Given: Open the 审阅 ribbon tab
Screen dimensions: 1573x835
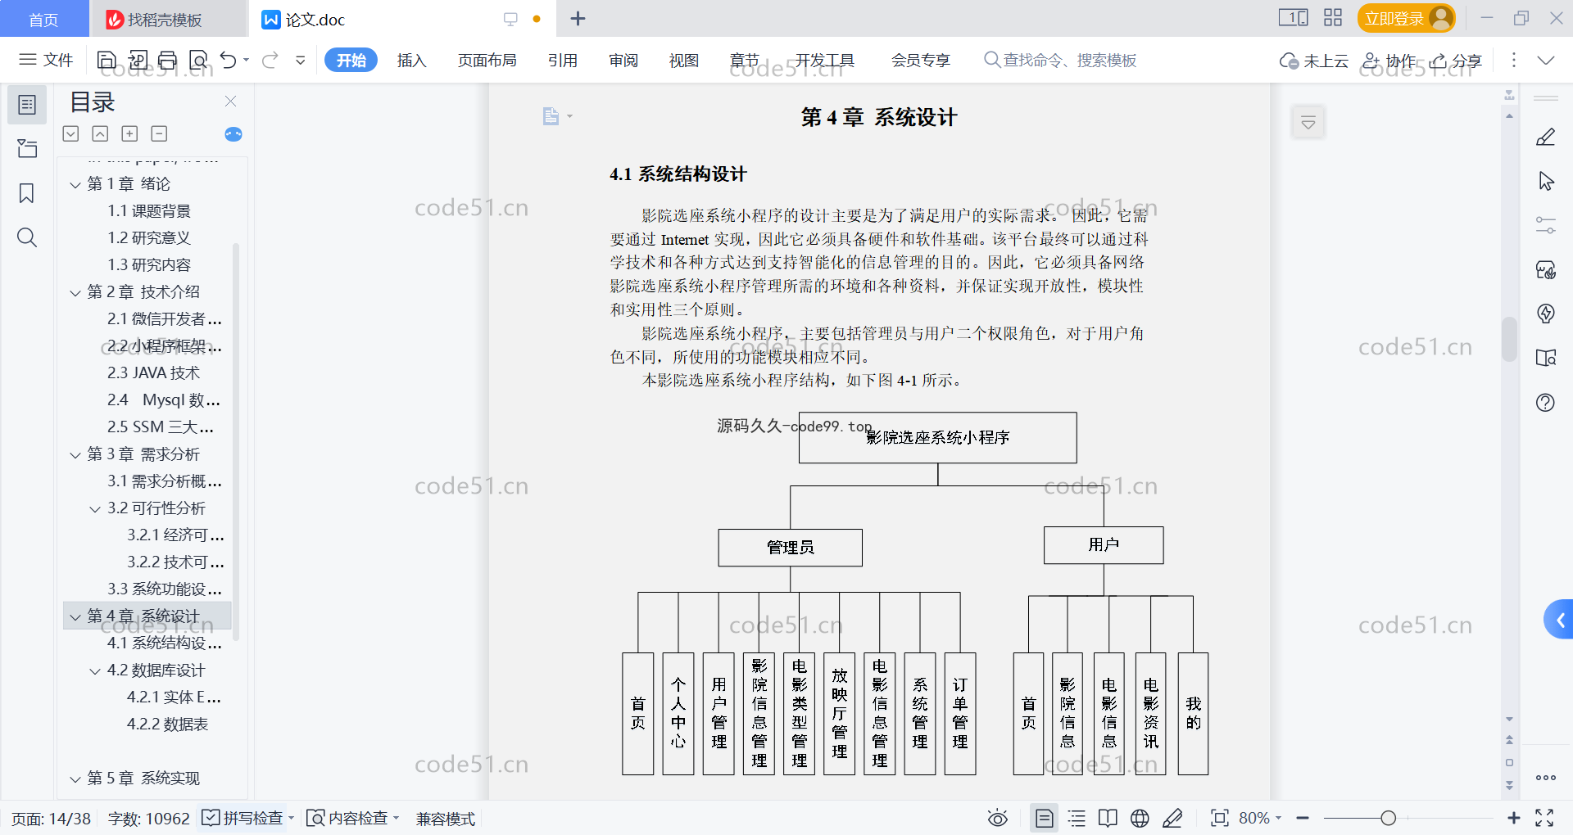Looking at the screenshot, I should 623,61.
